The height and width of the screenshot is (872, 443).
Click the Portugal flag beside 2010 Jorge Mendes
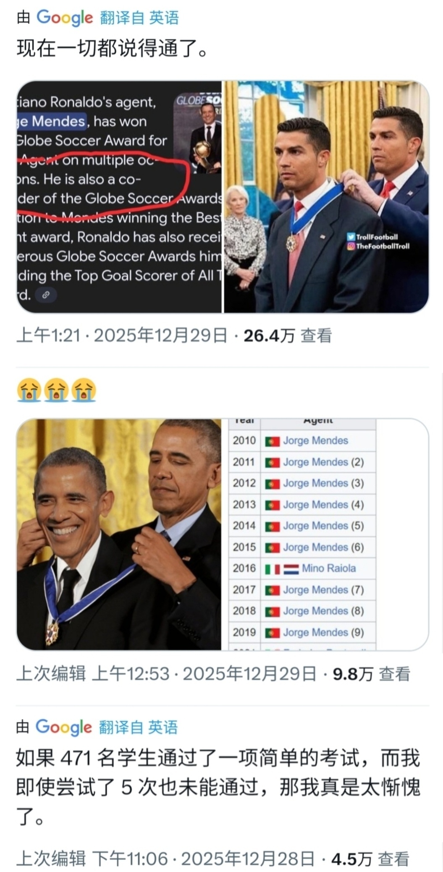coord(272,441)
